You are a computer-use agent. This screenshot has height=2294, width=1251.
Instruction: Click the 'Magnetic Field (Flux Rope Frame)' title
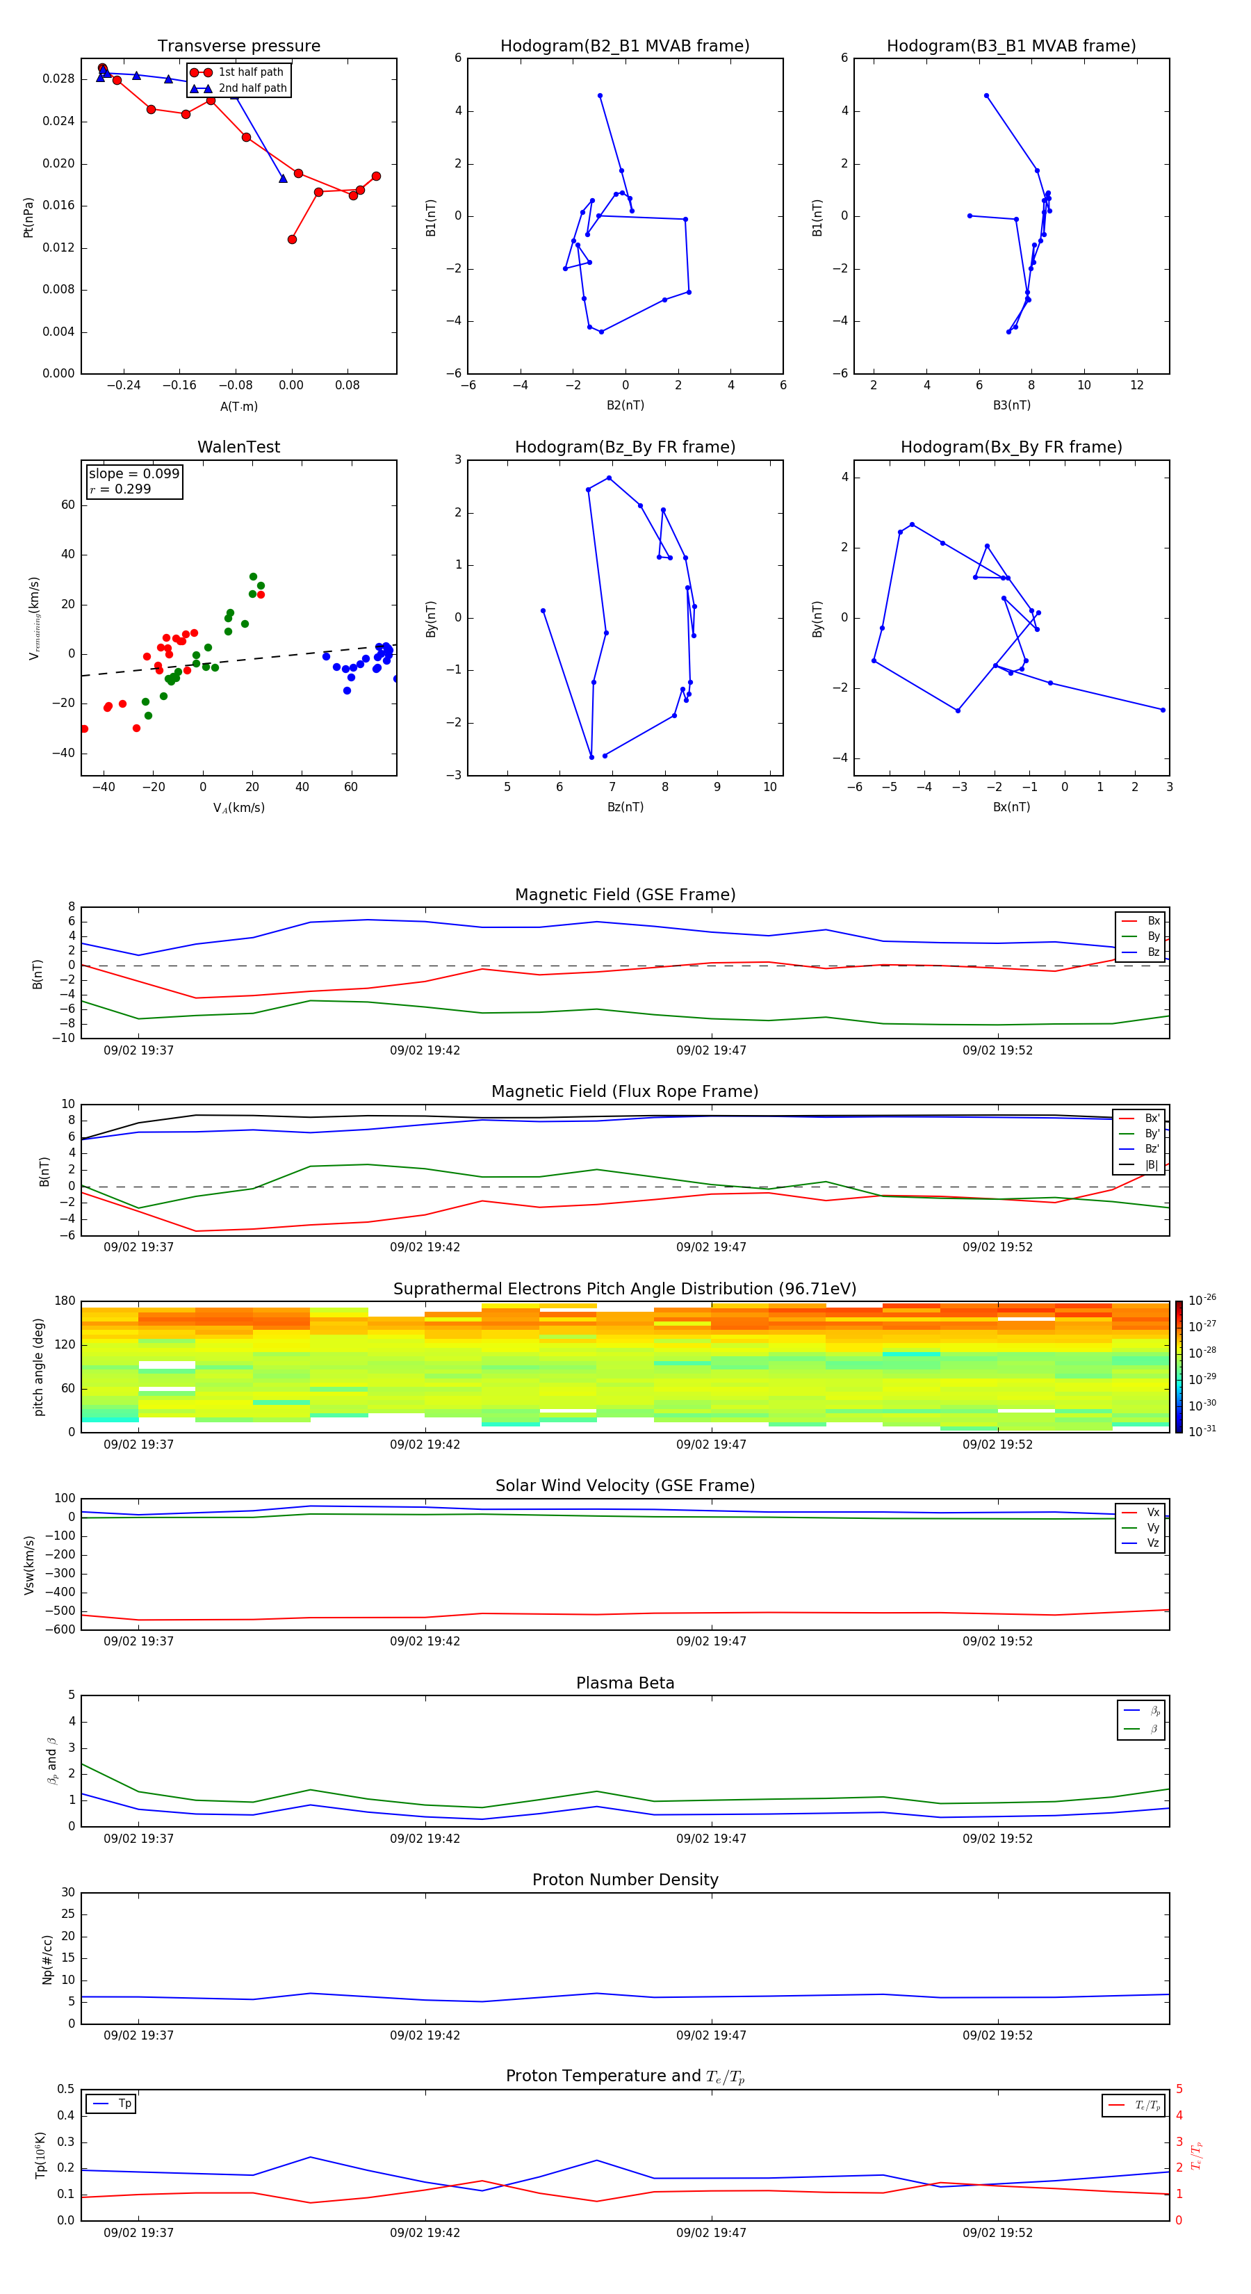tap(625, 1092)
